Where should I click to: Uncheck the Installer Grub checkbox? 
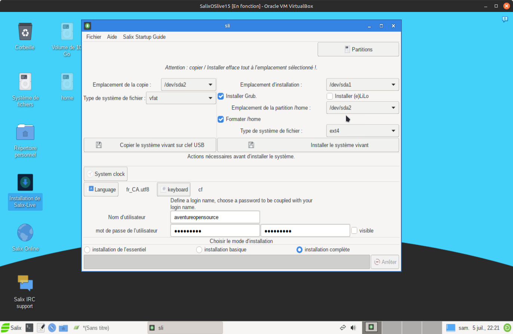pyautogui.click(x=221, y=96)
